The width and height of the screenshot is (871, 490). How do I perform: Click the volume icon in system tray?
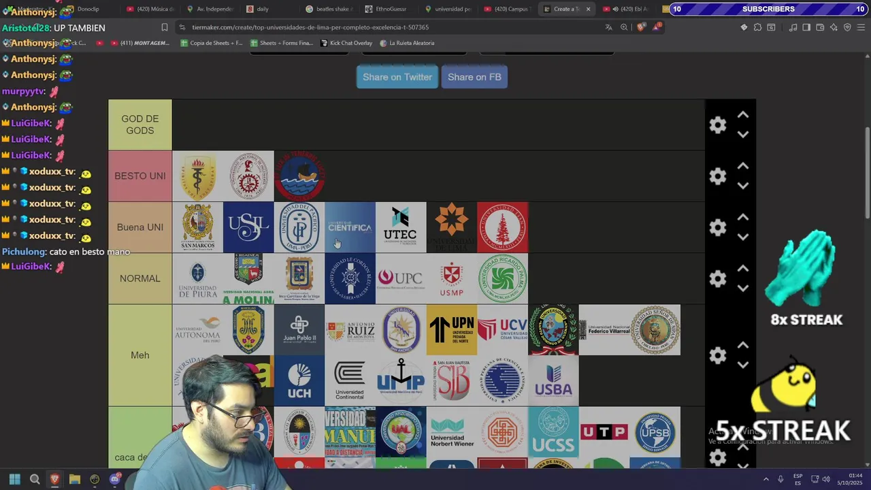pyautogui.click(x=827, y=479)
